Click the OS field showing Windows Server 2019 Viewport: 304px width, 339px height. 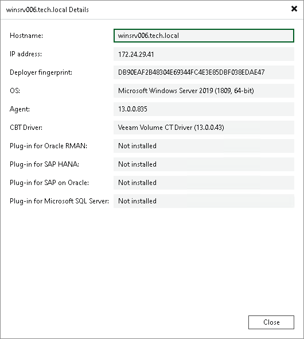coord(204,91)
